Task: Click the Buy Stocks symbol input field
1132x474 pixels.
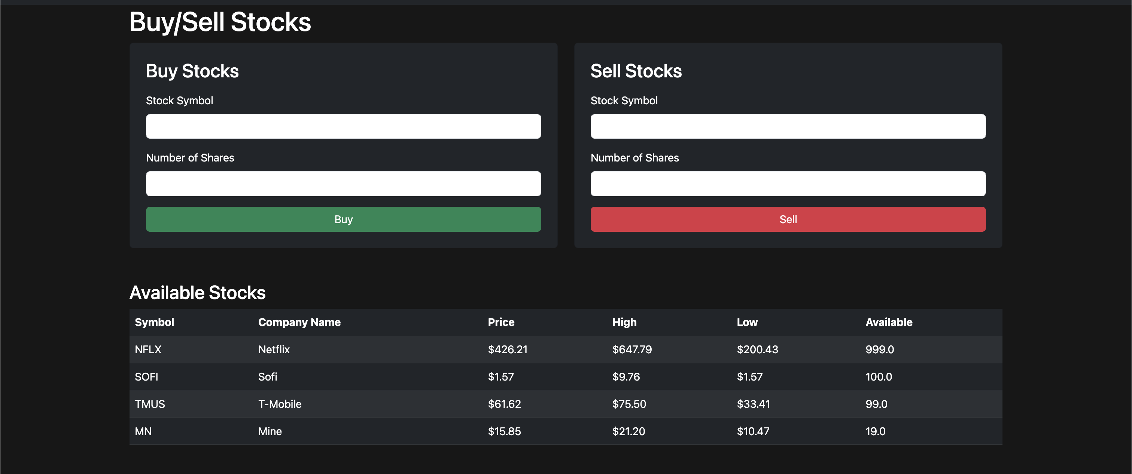Action: click(343, 126)
